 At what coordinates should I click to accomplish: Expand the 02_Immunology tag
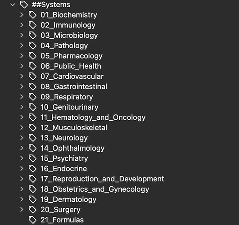(22, 25)
